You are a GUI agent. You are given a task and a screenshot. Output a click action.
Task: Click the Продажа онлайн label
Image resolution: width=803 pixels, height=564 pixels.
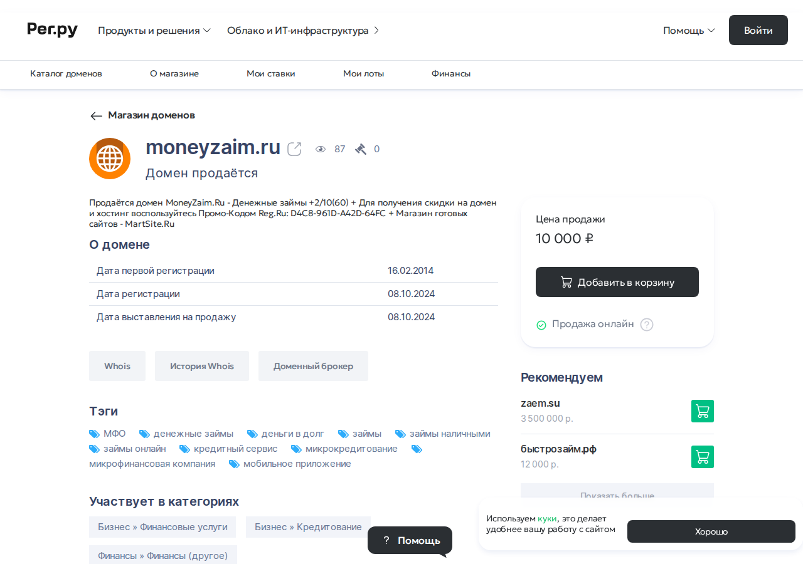point(593,325)
